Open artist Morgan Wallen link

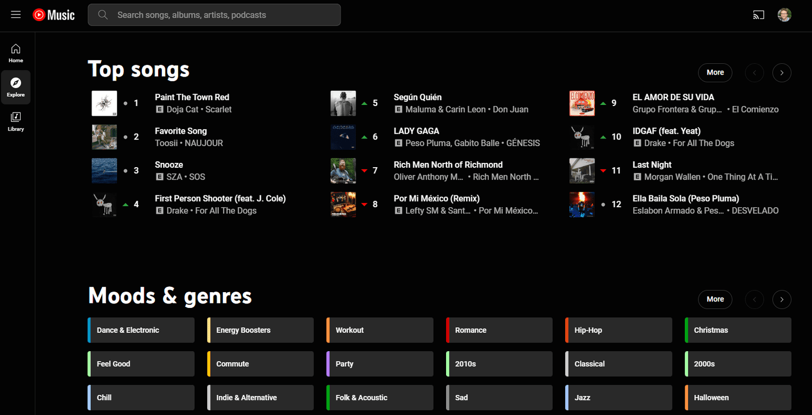point(673,177)
